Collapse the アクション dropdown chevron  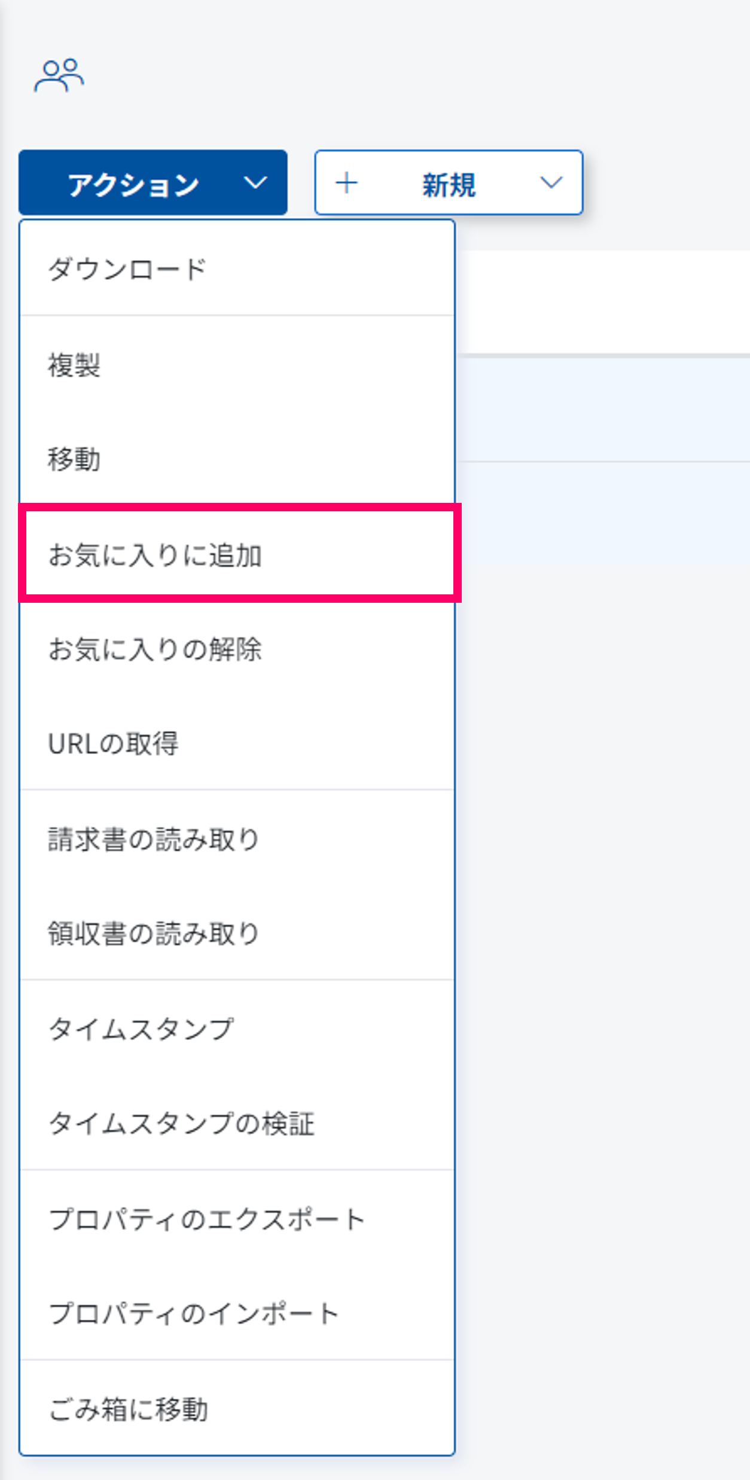coord(255,182)
